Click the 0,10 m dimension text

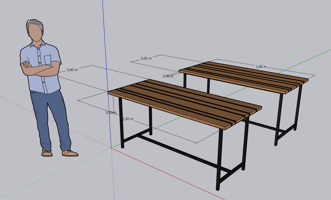point(111,113)
